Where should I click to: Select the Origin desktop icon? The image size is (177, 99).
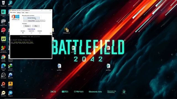click(x=3, y=84)
